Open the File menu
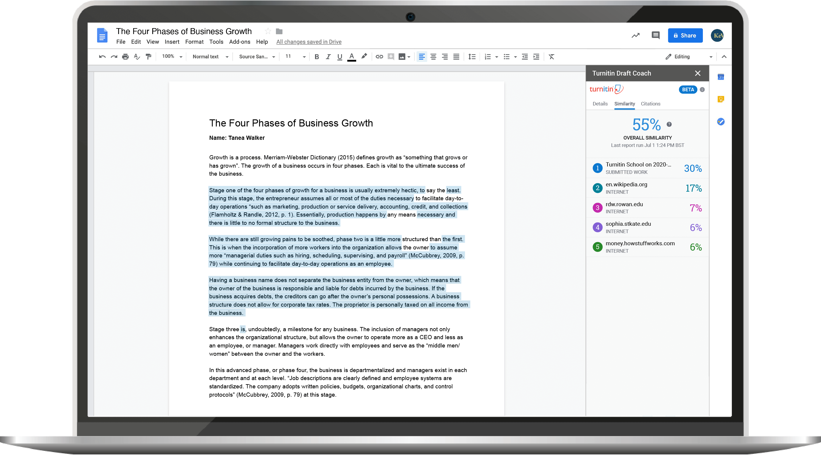 121,42
